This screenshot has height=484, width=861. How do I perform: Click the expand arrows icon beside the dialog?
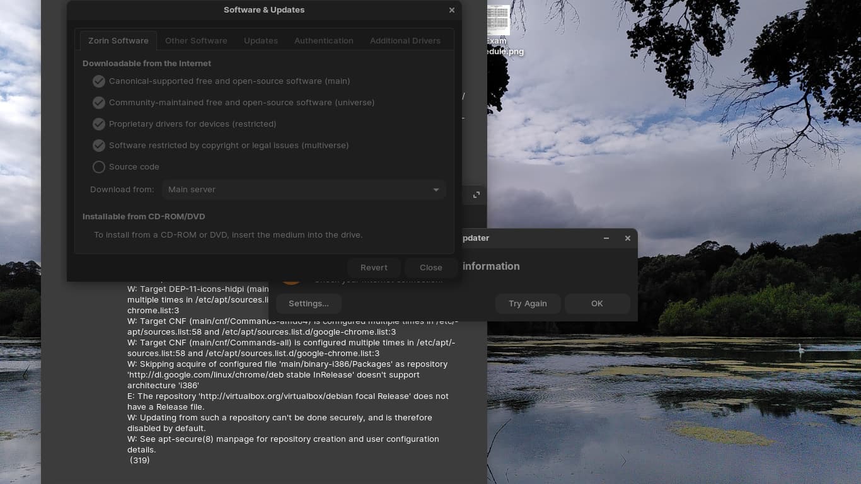(477, 195)
